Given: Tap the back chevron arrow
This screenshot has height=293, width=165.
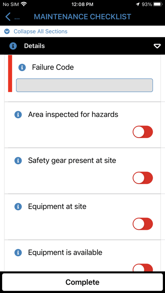Looking at the screenshot, I should 8,17.
